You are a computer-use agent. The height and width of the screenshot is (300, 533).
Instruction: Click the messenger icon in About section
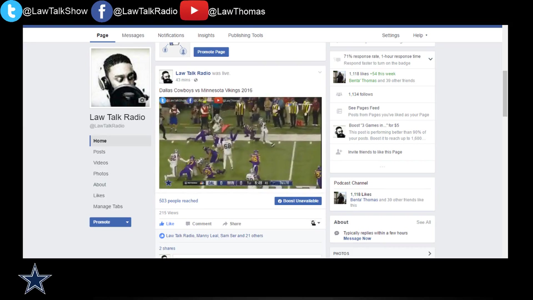point(337,233)
